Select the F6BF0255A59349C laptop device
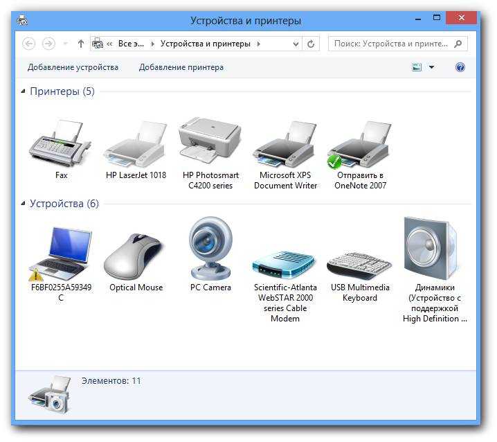The height and width of the screenshot is (442, 497). (60, 254)
